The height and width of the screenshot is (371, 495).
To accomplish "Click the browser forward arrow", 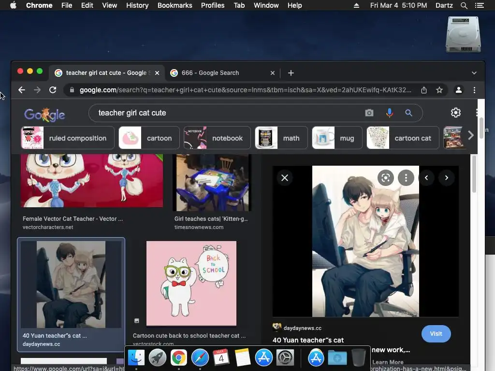I will (x=37, y=90).
